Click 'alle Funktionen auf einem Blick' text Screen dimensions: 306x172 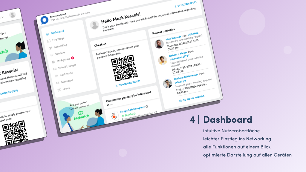(x=237, y=147)
